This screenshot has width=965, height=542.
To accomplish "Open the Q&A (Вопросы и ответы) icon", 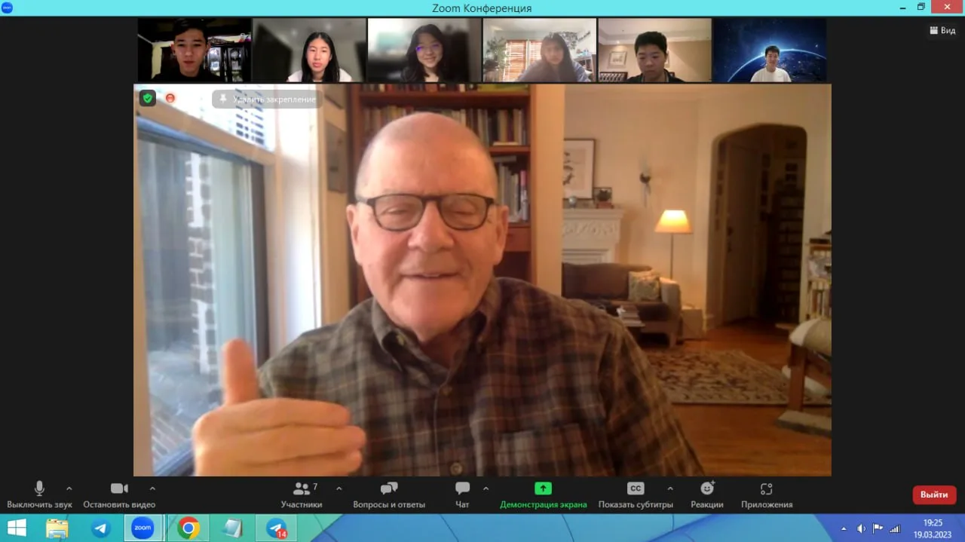I will [x=389, y=488].
